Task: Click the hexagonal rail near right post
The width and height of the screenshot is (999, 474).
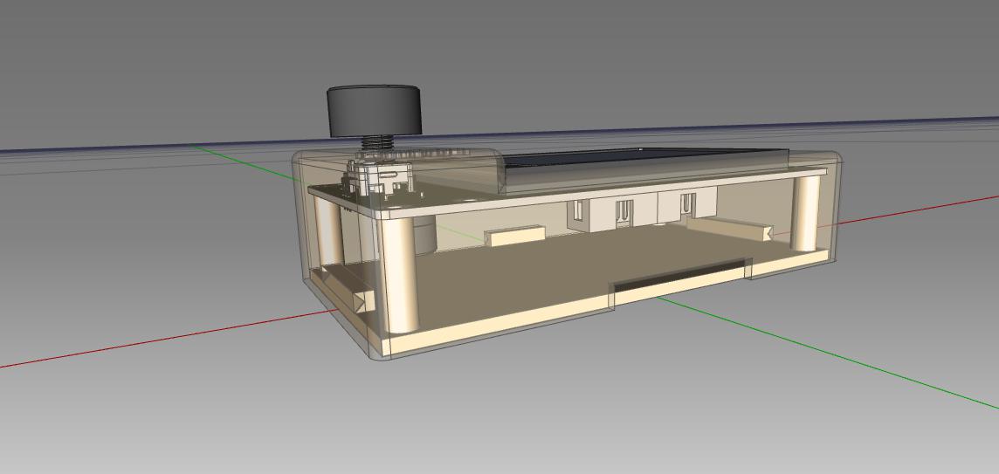Action: pos(730,229)
